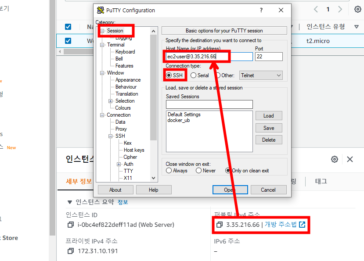
Task: Open table settings gear in AWS console header
Action: pyautogui.click(x=358, y=9)
